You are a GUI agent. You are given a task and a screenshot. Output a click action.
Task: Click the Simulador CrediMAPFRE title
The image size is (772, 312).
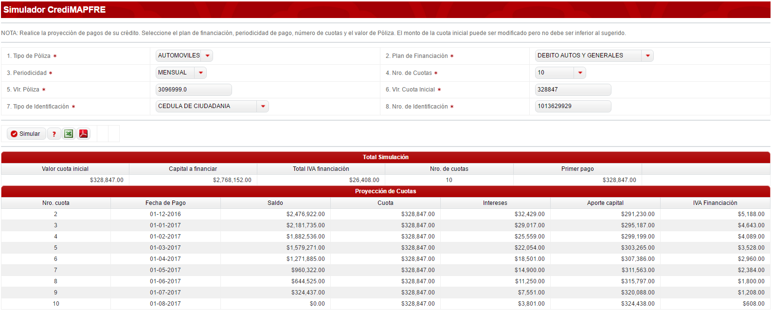point(54,10)
